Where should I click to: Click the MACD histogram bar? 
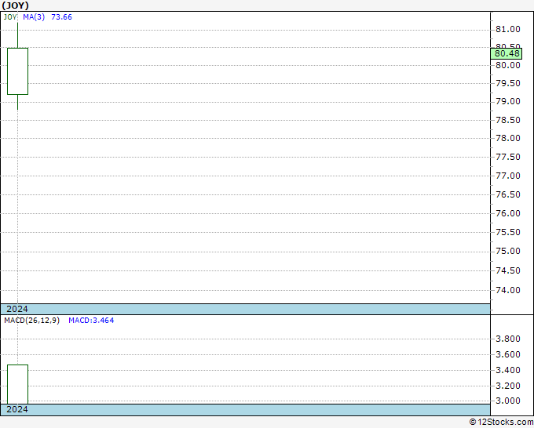coord(18,384)
